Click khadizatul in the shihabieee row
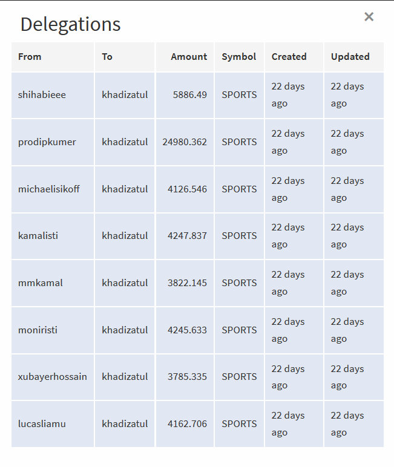 coord(125,95)
